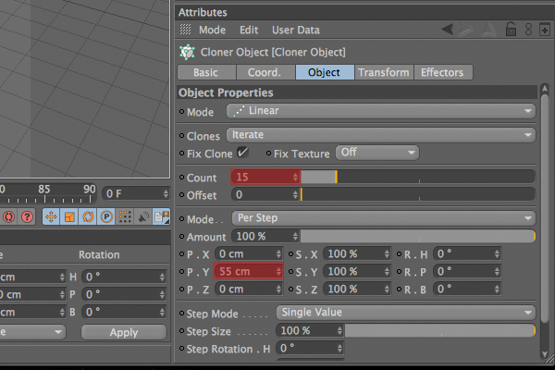
Task: Click the point-level animation dots icon
Action: (125, 216)
